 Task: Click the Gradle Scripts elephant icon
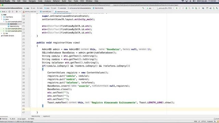coord(2,36)
